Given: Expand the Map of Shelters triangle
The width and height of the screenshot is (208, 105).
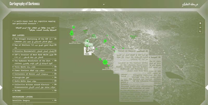Looking at the screenshot, I should [x=13, y=45].
